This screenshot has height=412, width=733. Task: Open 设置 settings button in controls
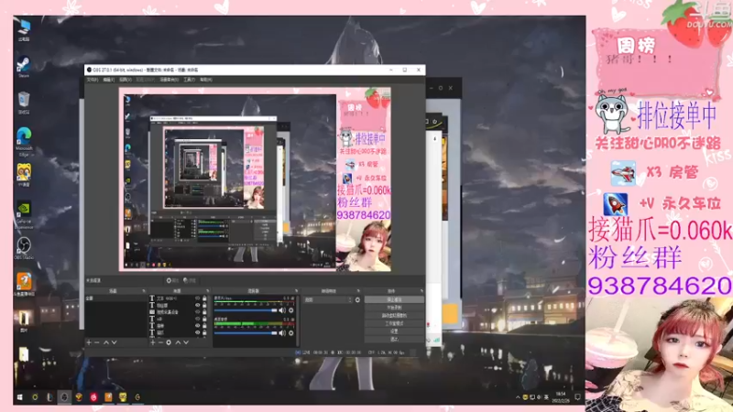pos(394,331)
